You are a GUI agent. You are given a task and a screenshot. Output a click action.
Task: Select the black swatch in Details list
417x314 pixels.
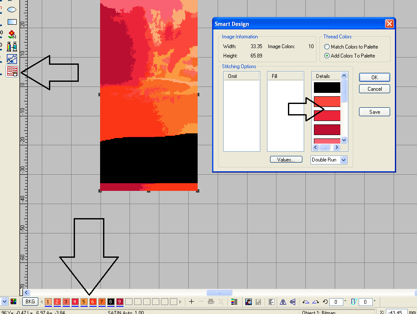[x=327, y=87]
